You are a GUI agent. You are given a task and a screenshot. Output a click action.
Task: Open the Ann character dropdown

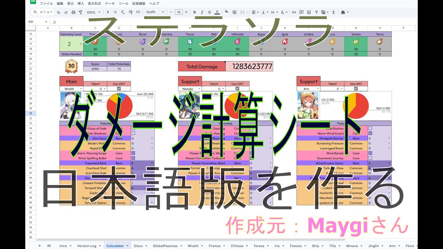pyautogui.click(x=318, y=89)
